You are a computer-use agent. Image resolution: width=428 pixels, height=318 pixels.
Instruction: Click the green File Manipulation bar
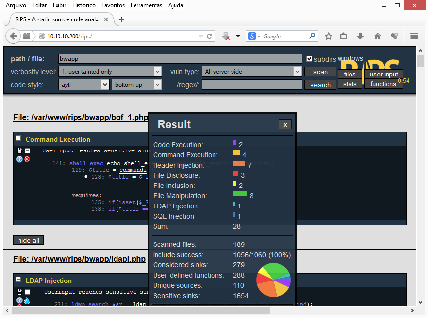[x=240, y=194]
